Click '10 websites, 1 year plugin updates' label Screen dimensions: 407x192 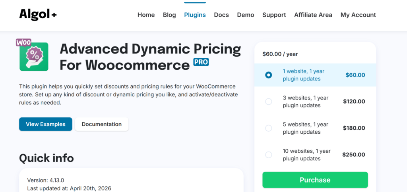coord(307,155)
